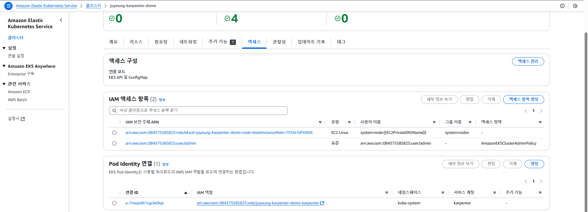Open AWS Batch in the sidebar
Screen dimensions: 588x212
[x=17, y=100]
